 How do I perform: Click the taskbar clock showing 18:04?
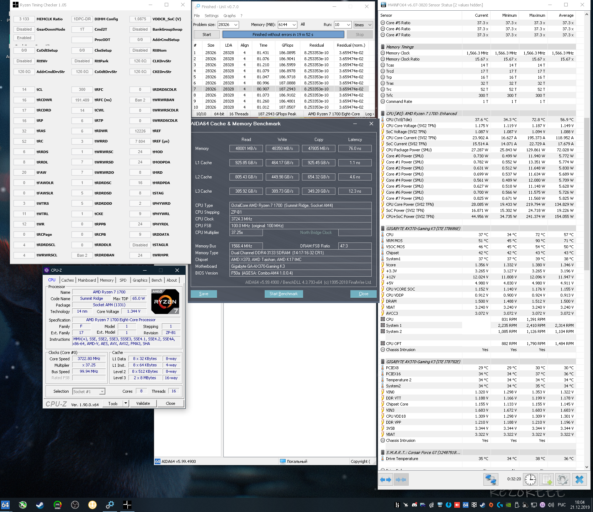coord(580,505)
